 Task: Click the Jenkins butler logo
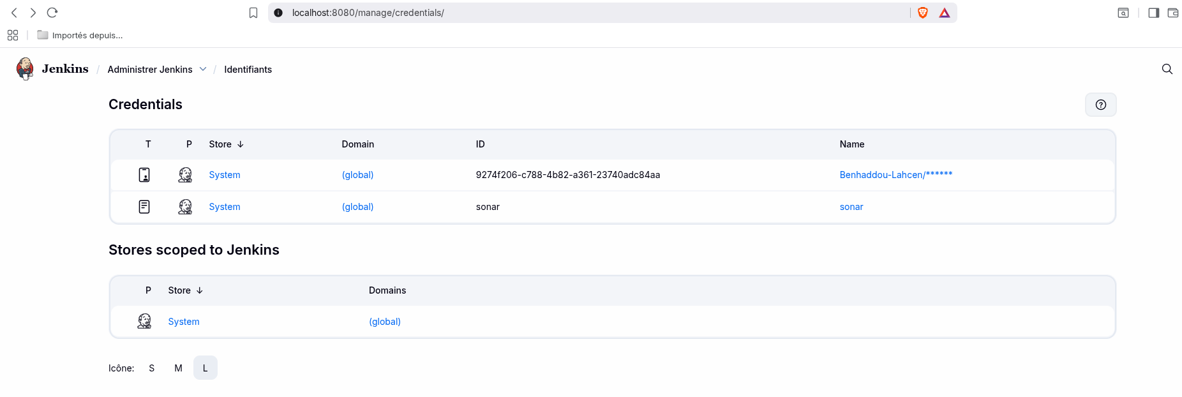25,68
